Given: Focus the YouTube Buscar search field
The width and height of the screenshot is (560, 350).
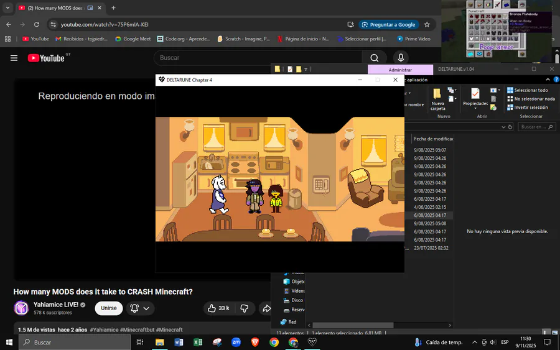Looking at the screenshot, I should (259, 58).
